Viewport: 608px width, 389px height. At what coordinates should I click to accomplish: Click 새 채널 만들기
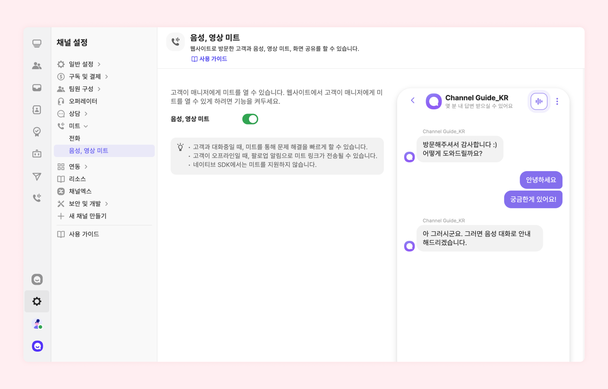[87, 216]
